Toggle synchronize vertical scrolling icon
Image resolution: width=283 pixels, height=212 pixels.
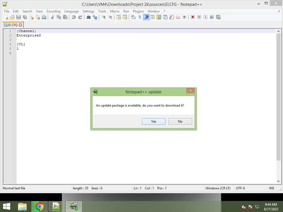118,17
